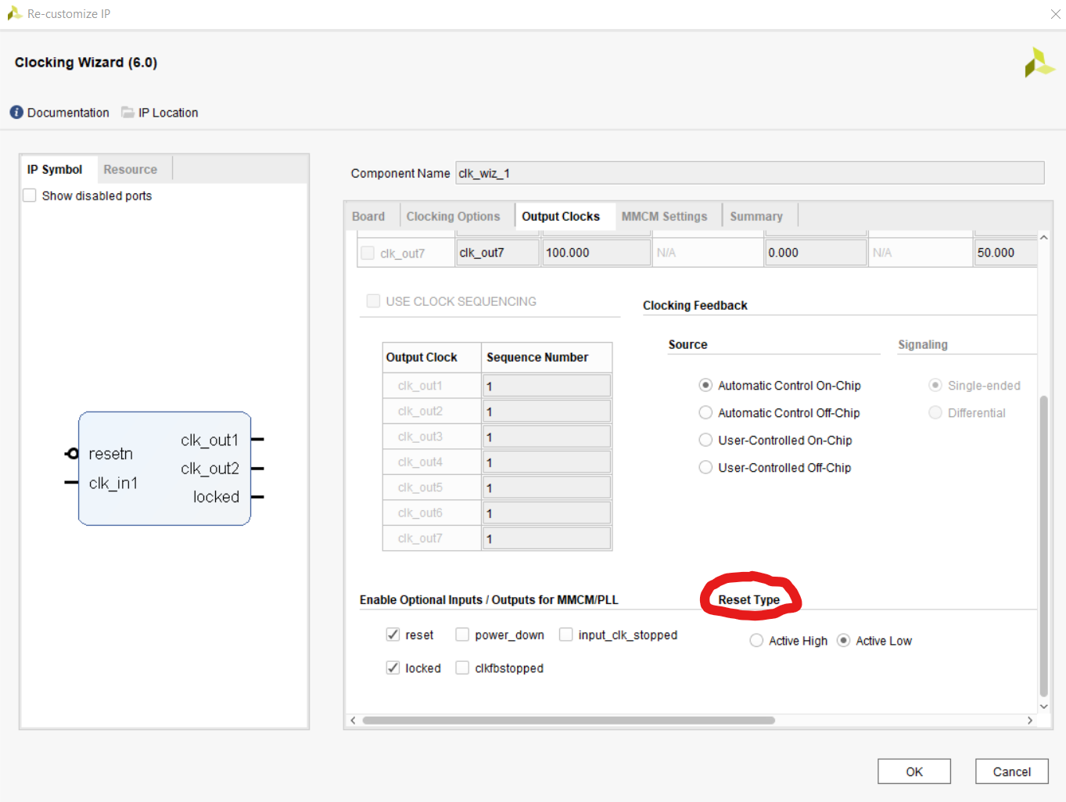Select Automatic Control Off-Chip source

coord(705,412)
